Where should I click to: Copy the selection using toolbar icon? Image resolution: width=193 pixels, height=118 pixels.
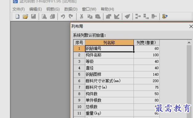click(x=90, y=16)
